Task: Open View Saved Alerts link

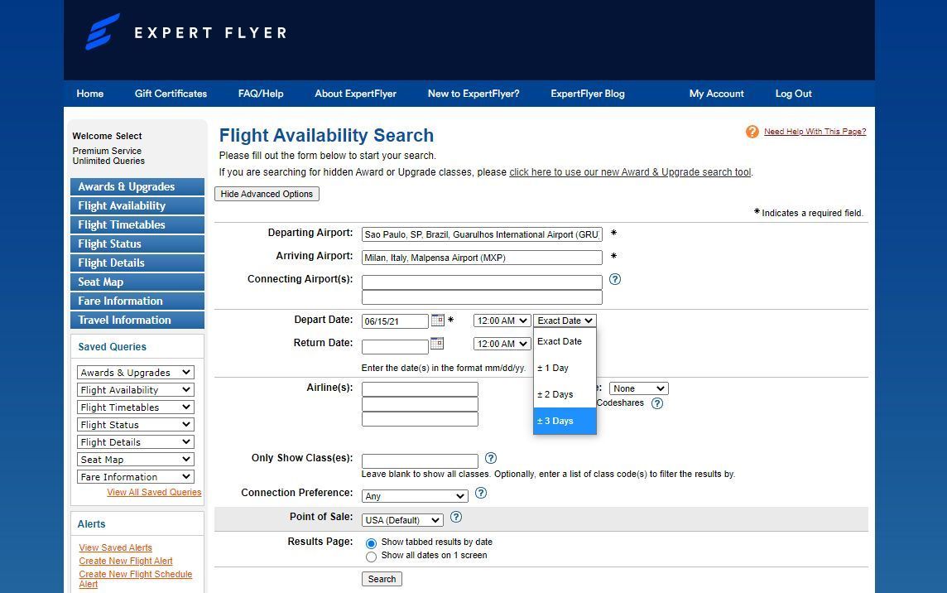Action: pyautogui.click(x=115, y=547)
